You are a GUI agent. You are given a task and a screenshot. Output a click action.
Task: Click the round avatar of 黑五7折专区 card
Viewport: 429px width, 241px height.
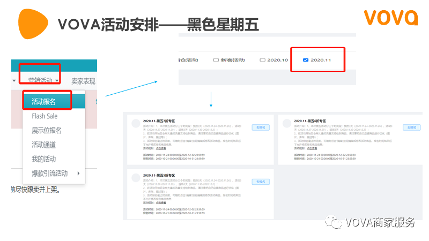136,123
